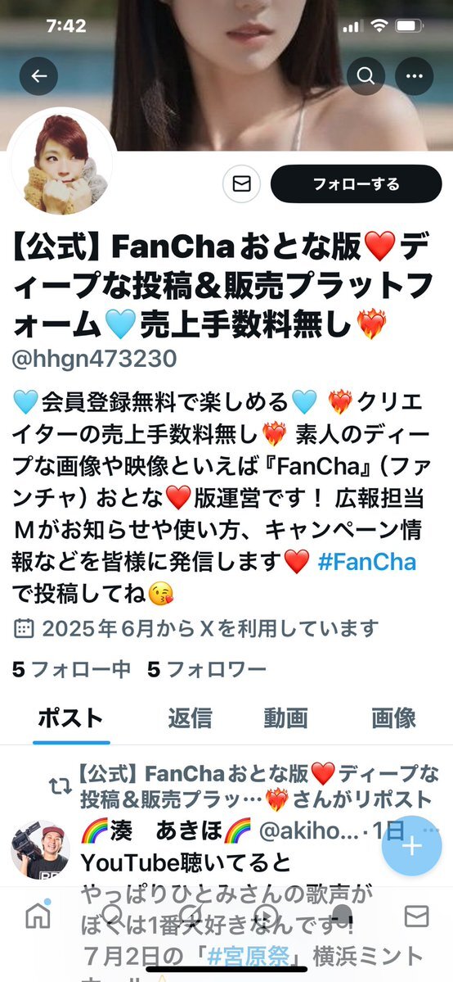The width and height of the screenshot is (453, 982).
Task: Switch to the 画像 tab
Action: pyautogui.click(x=393, y=718)
